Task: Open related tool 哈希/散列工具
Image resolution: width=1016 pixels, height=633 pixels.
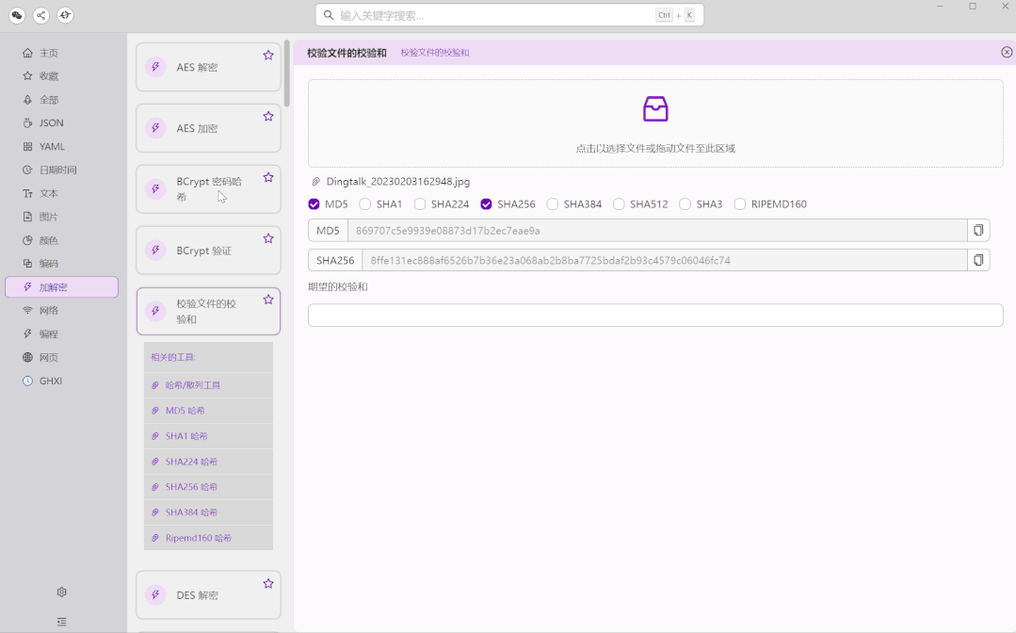Action: 208,385
